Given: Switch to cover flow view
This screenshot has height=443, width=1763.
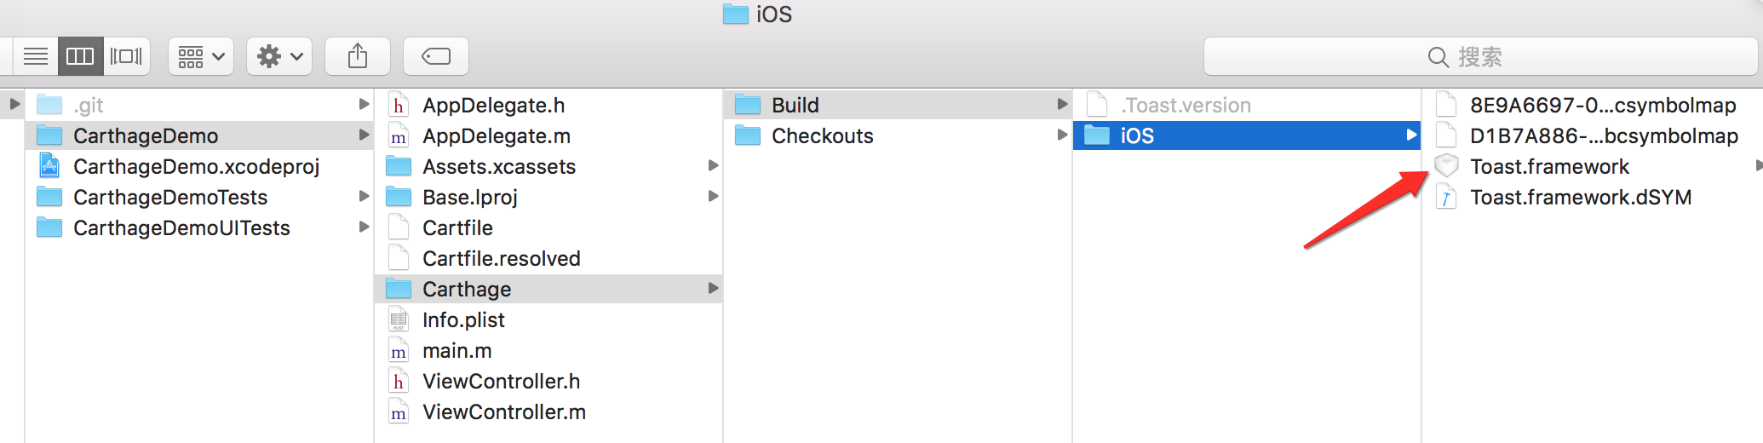Looking at the screenshot, I should [126, 57].
